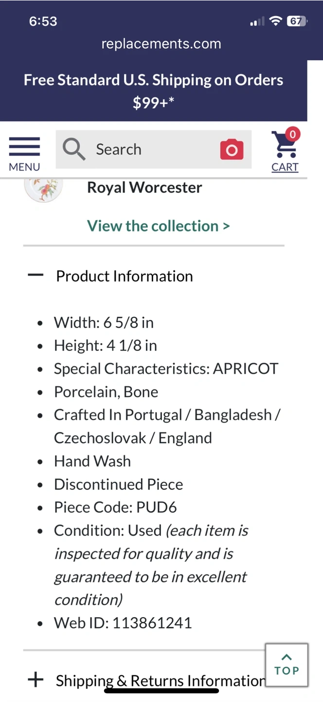Collapse Product Information using minus icon

[36, 276]
